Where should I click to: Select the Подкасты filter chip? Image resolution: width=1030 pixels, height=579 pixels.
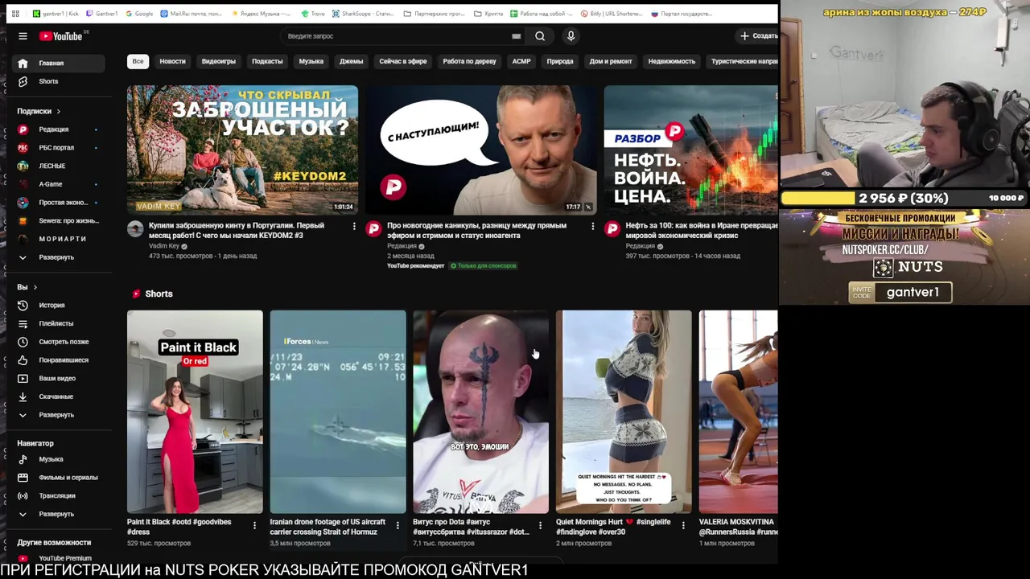click(267, 61)
